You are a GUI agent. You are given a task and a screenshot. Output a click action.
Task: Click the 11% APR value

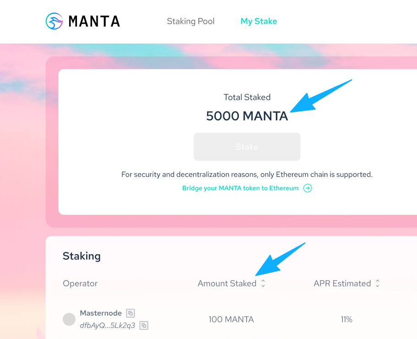click(x=346, y=319)
